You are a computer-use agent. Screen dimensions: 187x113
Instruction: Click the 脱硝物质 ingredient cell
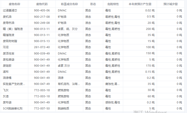(63, 108)
